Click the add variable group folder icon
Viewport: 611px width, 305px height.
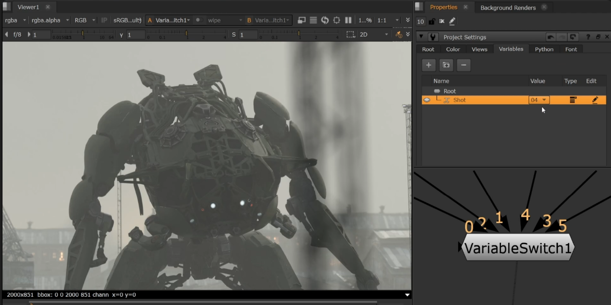(446, 65)
